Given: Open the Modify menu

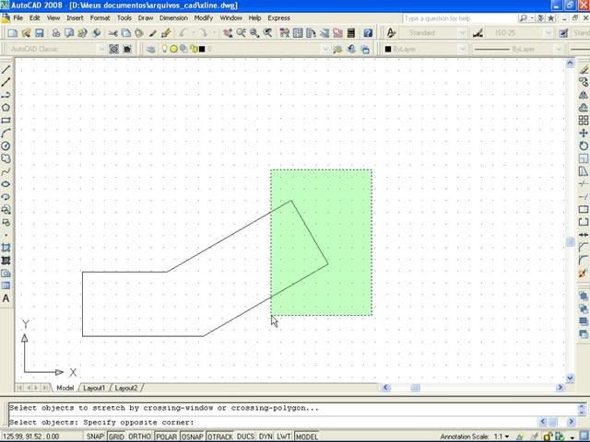Looking at the screenshot, I should coord(204,17).
